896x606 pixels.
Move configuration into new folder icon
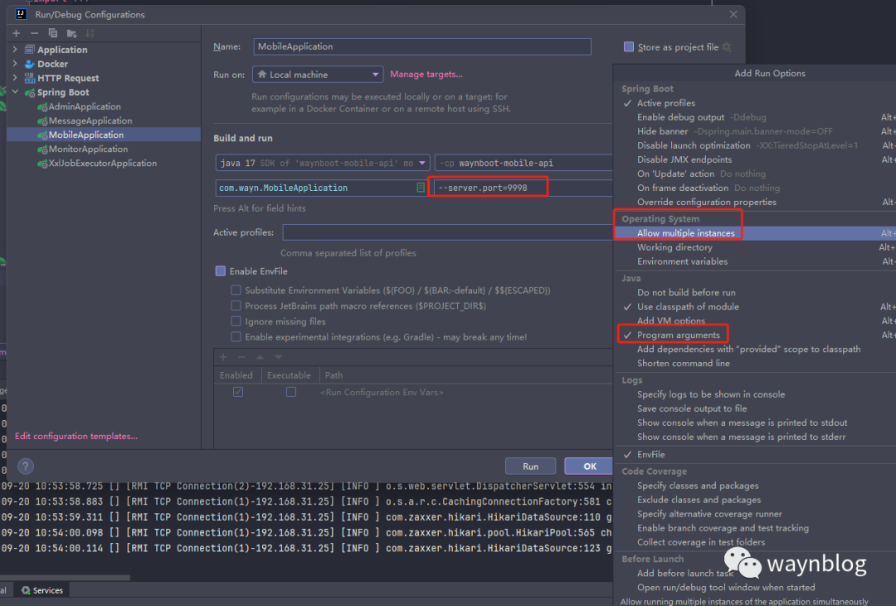pyautogui.click(x=71, y=33)
